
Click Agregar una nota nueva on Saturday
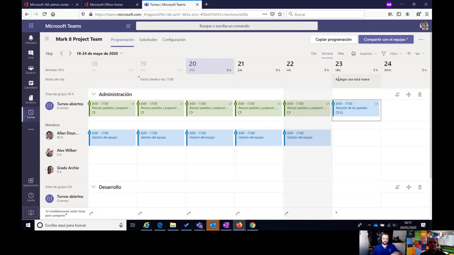click(x=352, y=79)
